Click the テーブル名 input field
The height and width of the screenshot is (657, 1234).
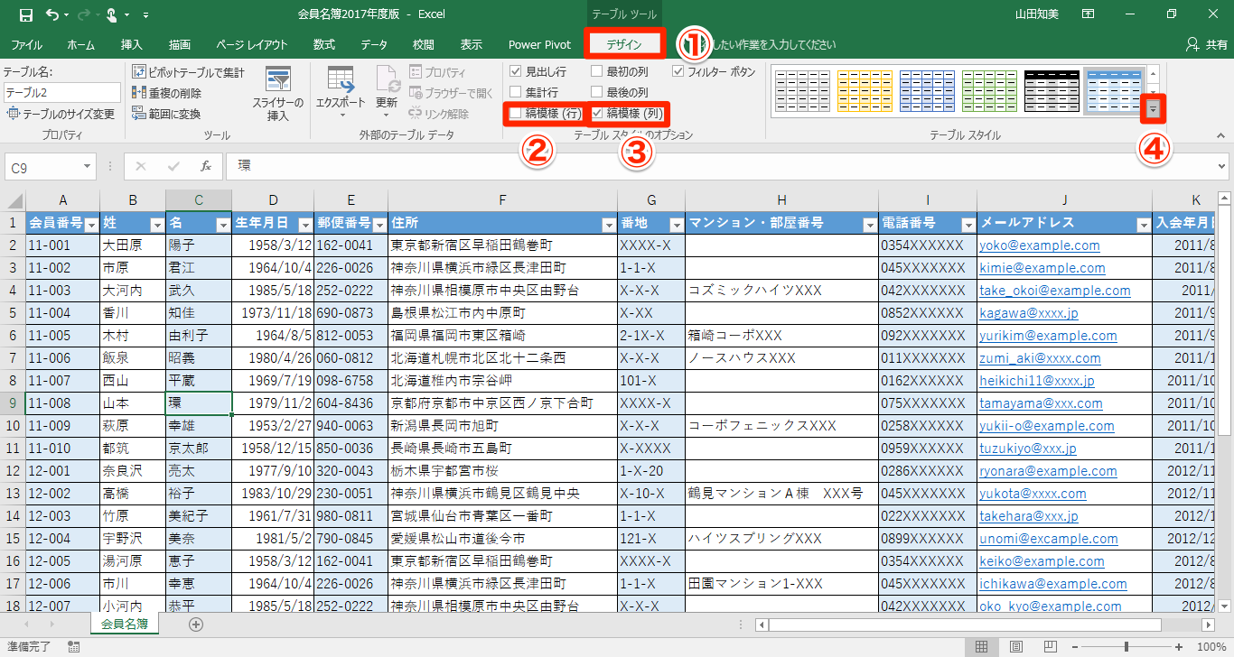tap(61, 93)
